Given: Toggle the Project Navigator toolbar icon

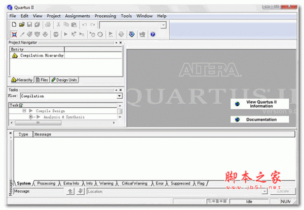Looking at the screenshot, I should (x=14, y=34).
